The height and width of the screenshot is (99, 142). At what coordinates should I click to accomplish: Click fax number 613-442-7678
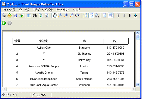pos(116,73)
